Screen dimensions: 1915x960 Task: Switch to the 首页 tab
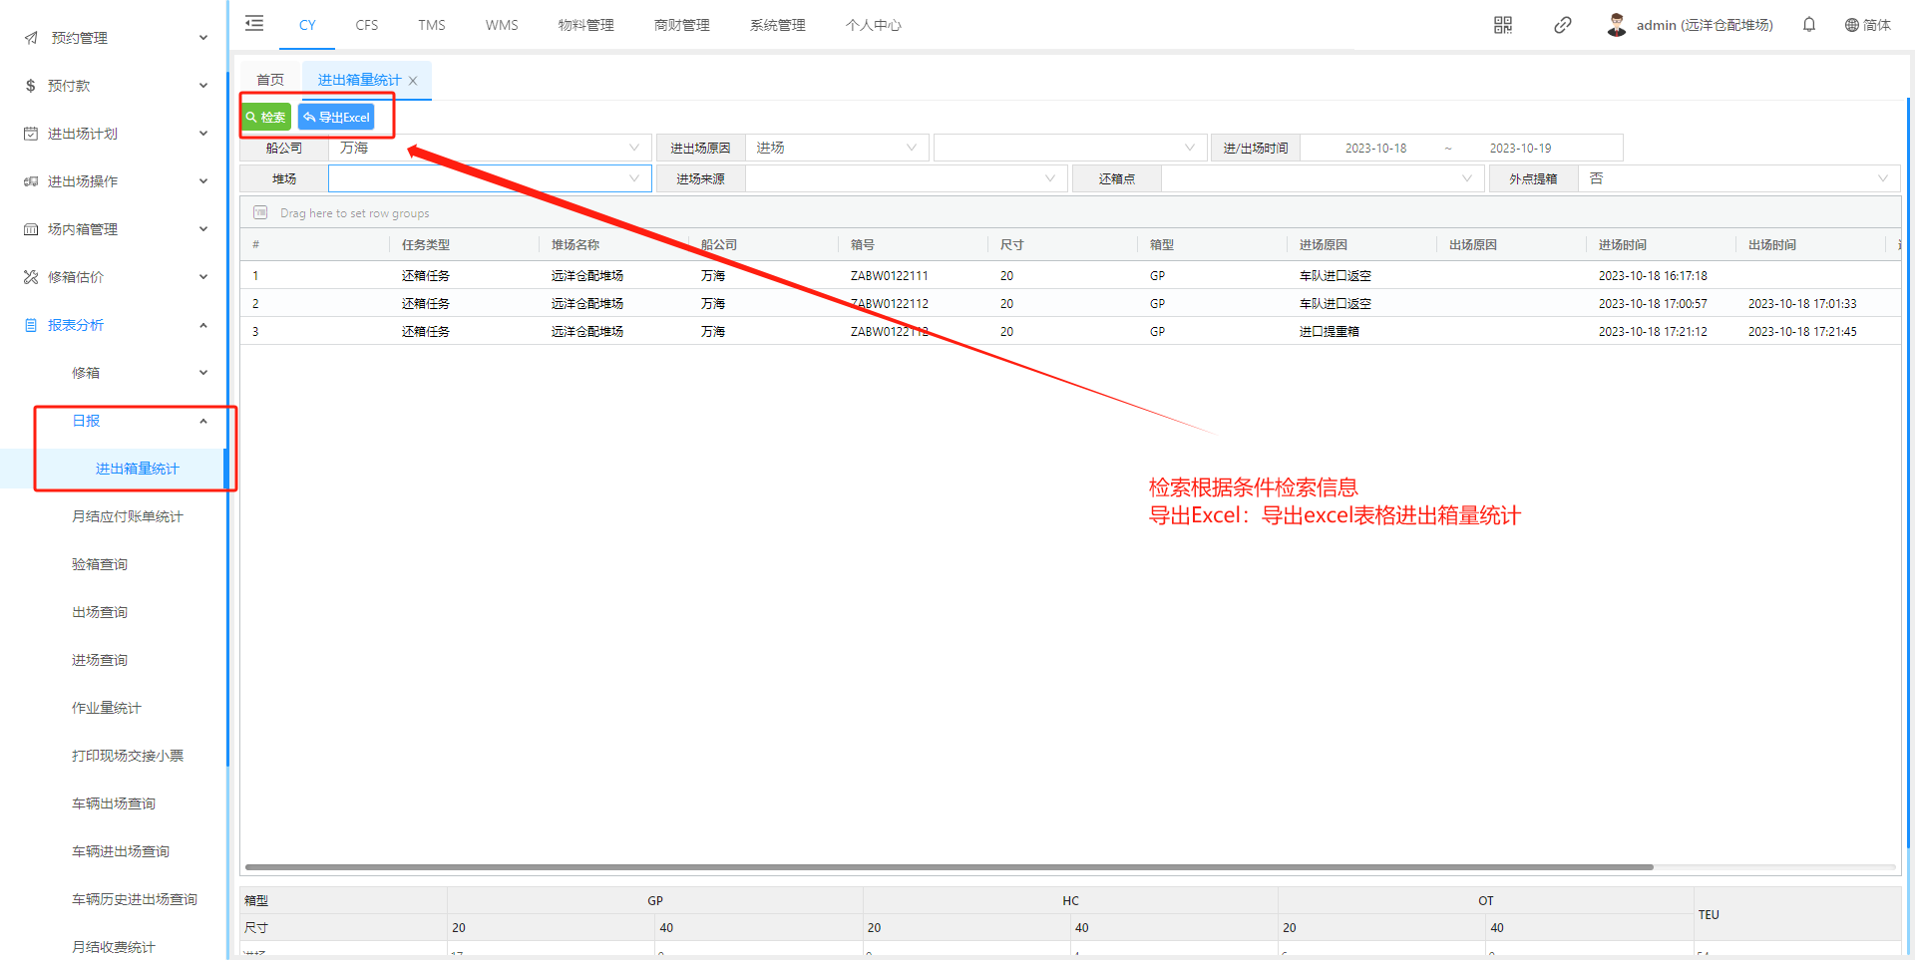[269, 80]
